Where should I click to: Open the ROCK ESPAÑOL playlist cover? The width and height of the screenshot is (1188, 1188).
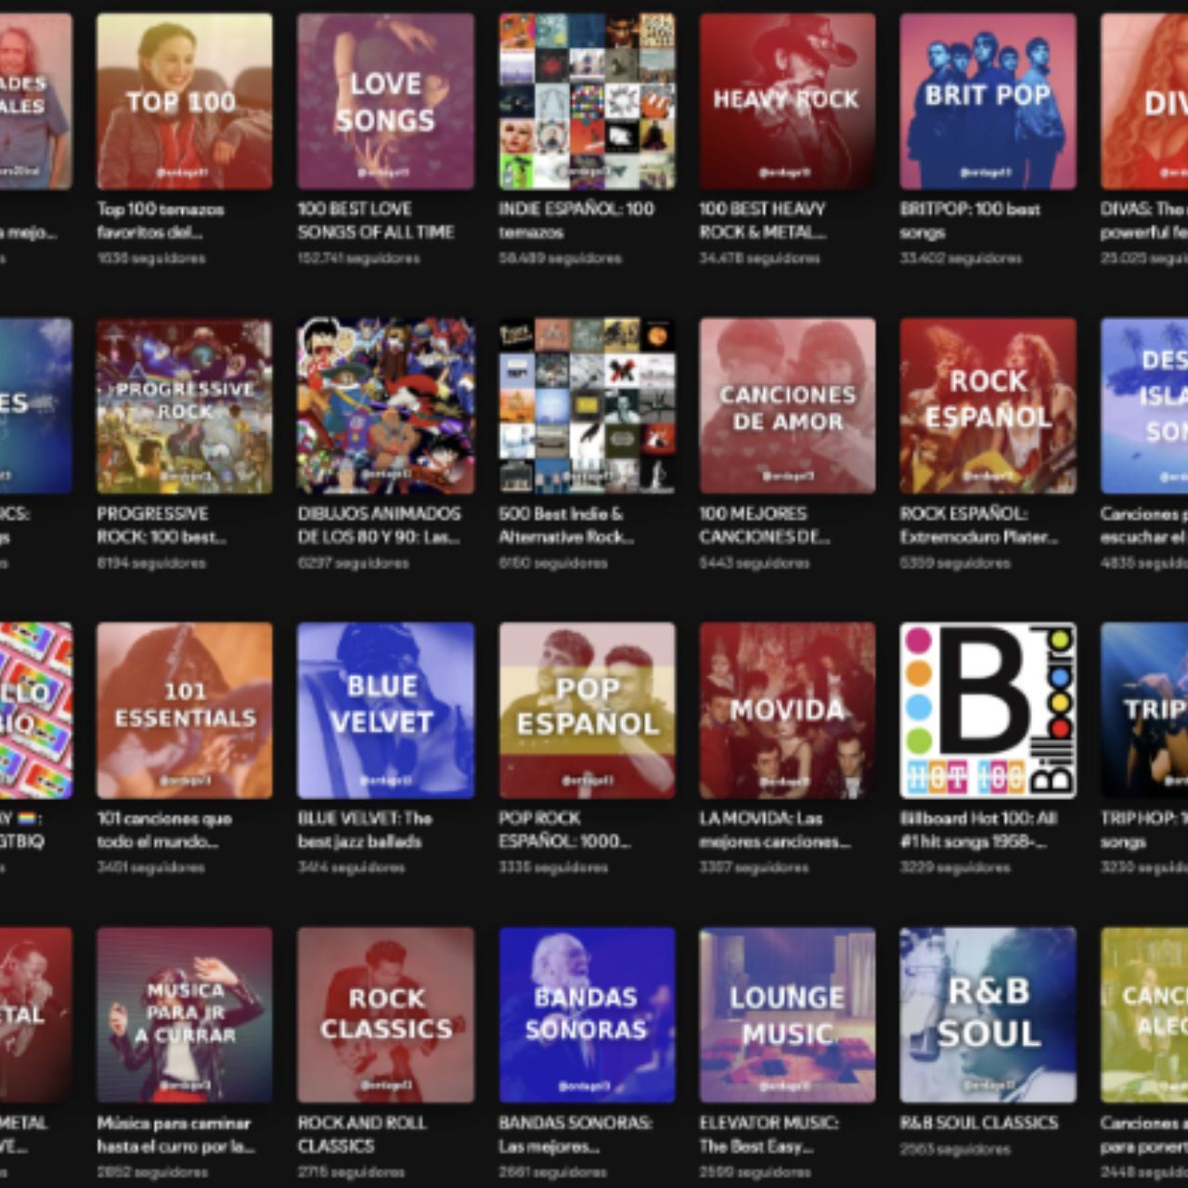click(988, 406)
